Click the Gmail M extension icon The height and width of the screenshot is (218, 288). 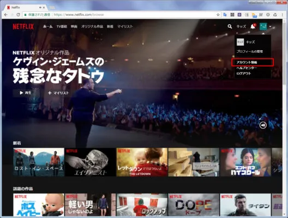pos(261,15)
